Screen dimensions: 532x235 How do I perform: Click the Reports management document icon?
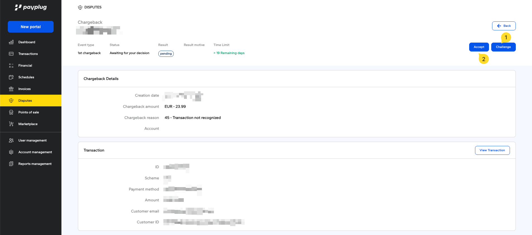click(11, 164)
